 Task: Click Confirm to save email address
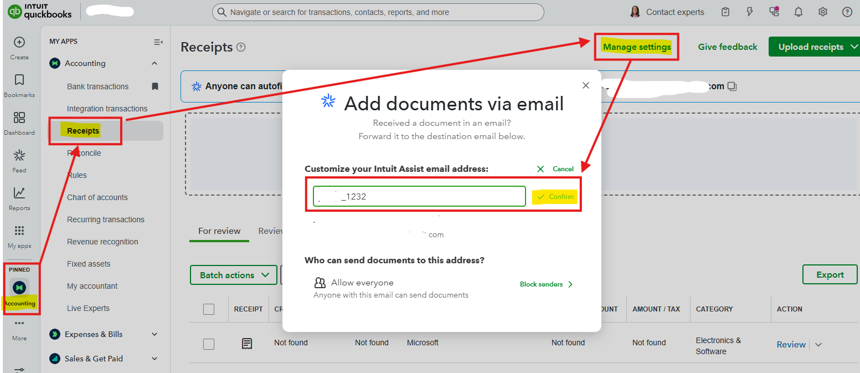[x=555, y=197]
